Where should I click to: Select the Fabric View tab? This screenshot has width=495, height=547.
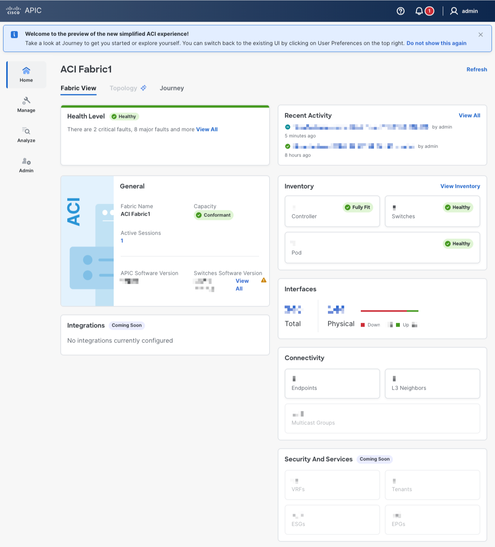point(79,88)
